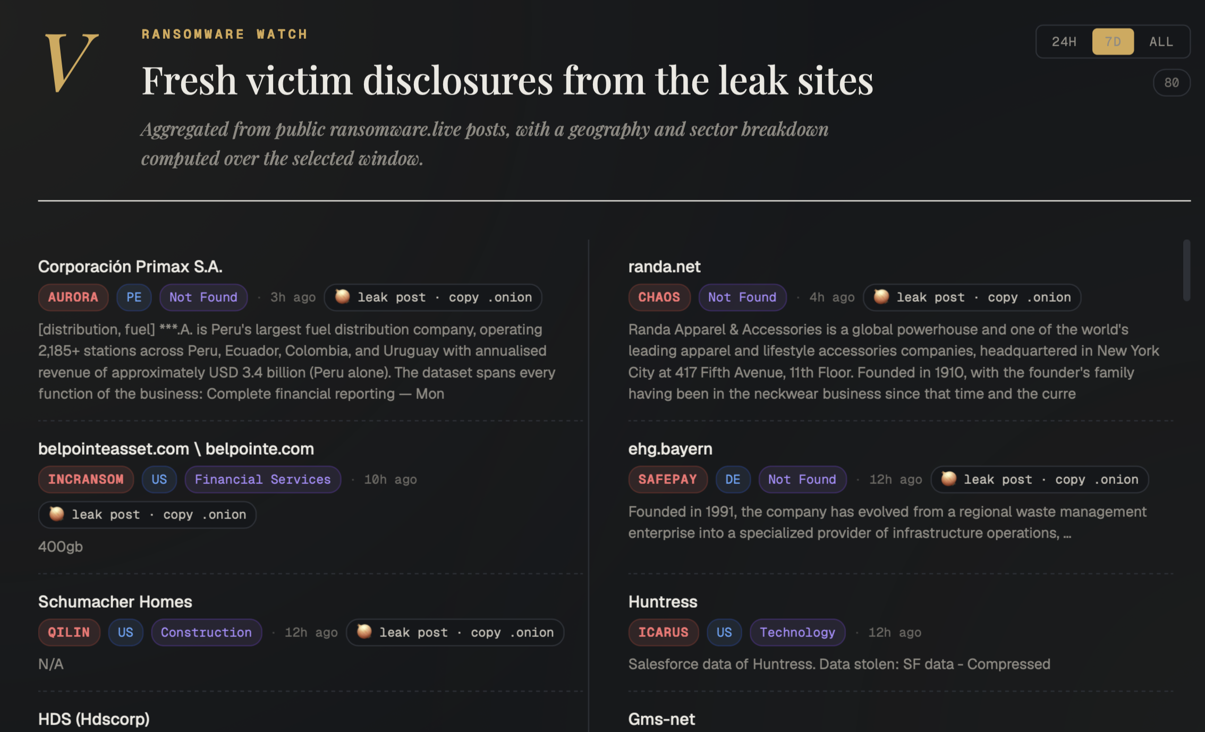The image size is (1205, 732).
Task: Click the US tag on the Huntress card
Action: (x=724, y=632)
